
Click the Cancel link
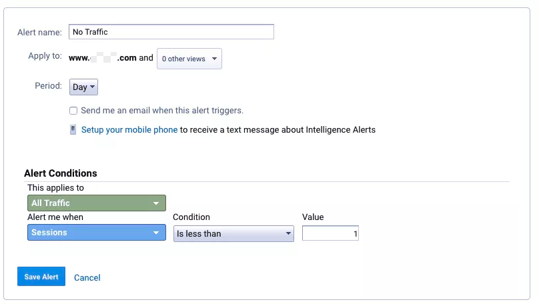(x=87, y=277)
